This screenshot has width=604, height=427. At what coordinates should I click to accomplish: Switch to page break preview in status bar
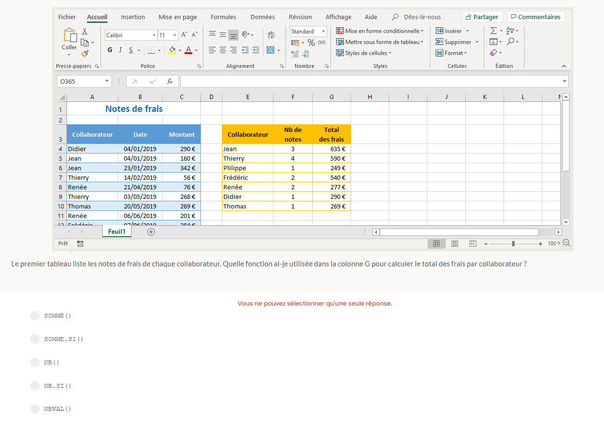(473, 243)
